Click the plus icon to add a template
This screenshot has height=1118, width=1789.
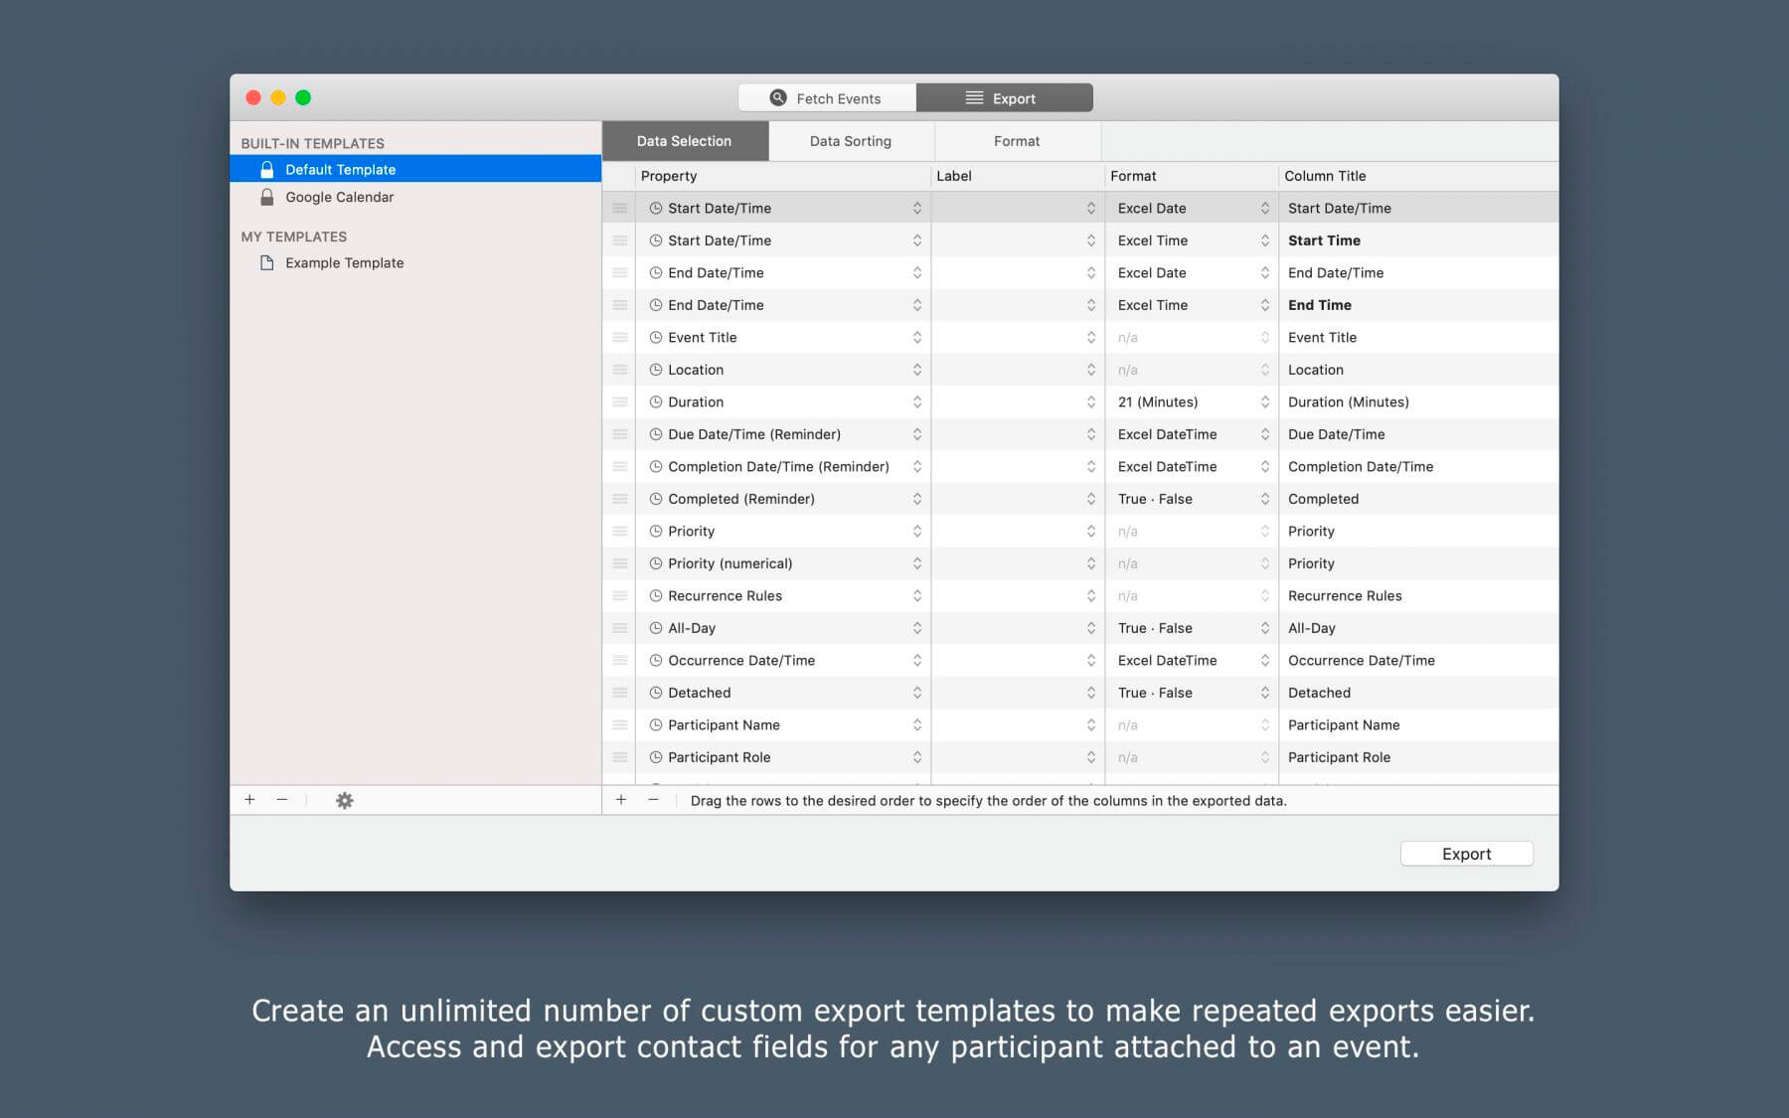(249, 800)
